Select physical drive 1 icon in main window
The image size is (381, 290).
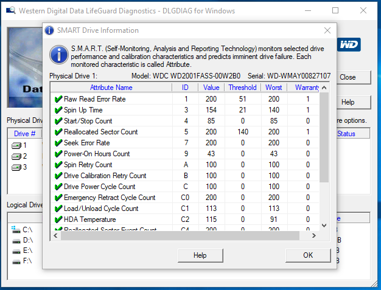16,145
